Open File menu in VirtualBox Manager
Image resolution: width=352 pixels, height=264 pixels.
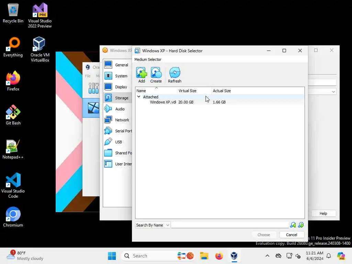point(88,76)
